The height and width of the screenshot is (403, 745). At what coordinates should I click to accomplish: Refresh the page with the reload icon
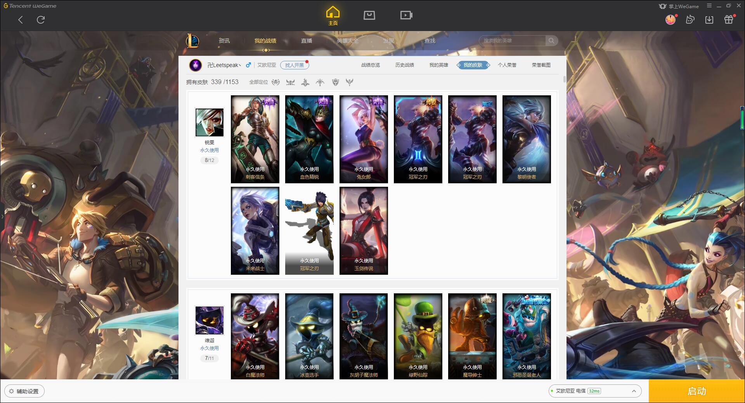point(41,20)
